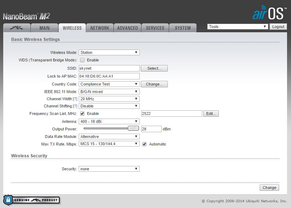The height and width of the screenshot is (208, 291).
Task: Click Edit for frequency scan list
Action: [x=211, y=114]
